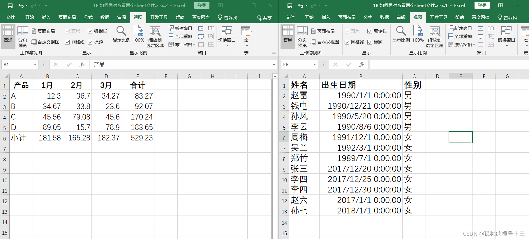Open Name Box dropdown showing E6
The image size is (529, 239).
pos(315,65)
